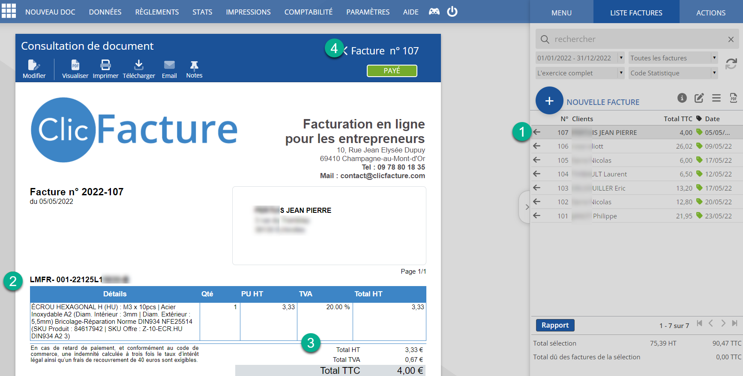Viewport: 743px width, 376px height.
Task: Click arrow icon of invoice 103 row
Action: [537, 188]
